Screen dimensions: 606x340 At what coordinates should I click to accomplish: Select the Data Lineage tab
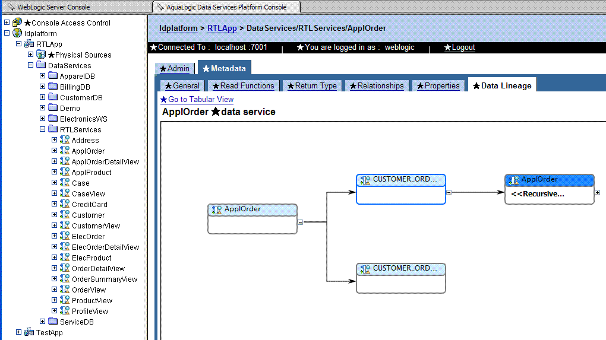click(503, 85)
